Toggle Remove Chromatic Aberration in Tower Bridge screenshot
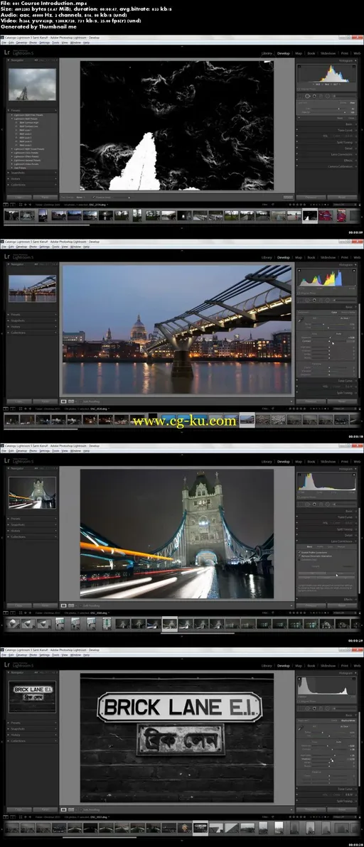The width and height of the screenshot is (364, 847). point(300,556)
